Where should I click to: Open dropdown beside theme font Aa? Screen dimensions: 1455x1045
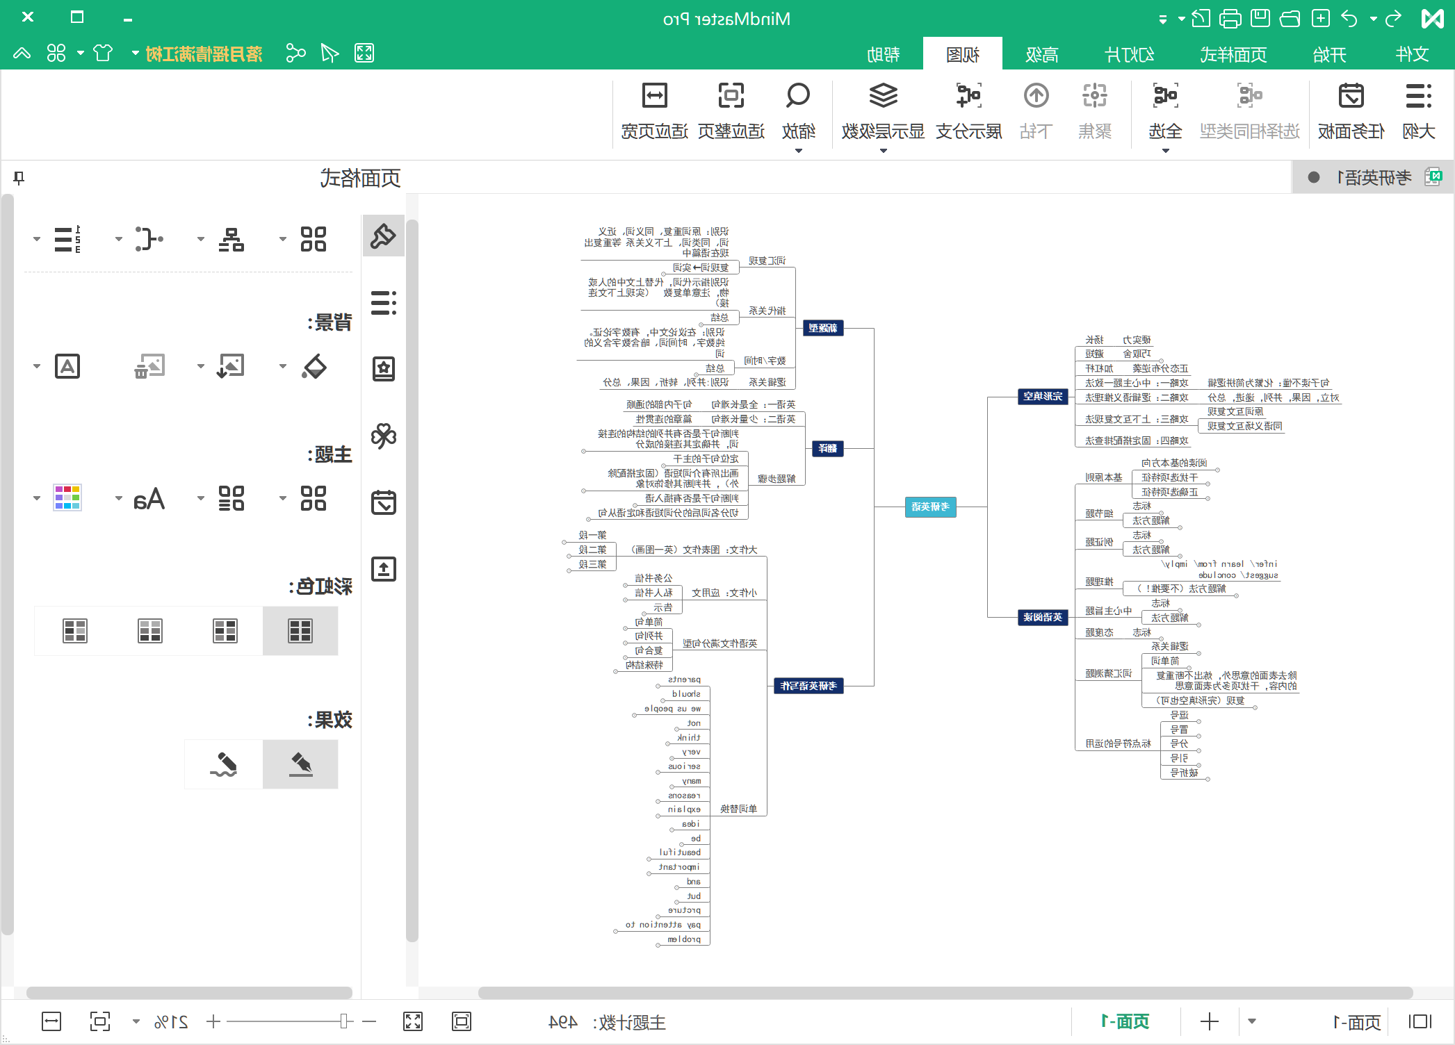119,498
